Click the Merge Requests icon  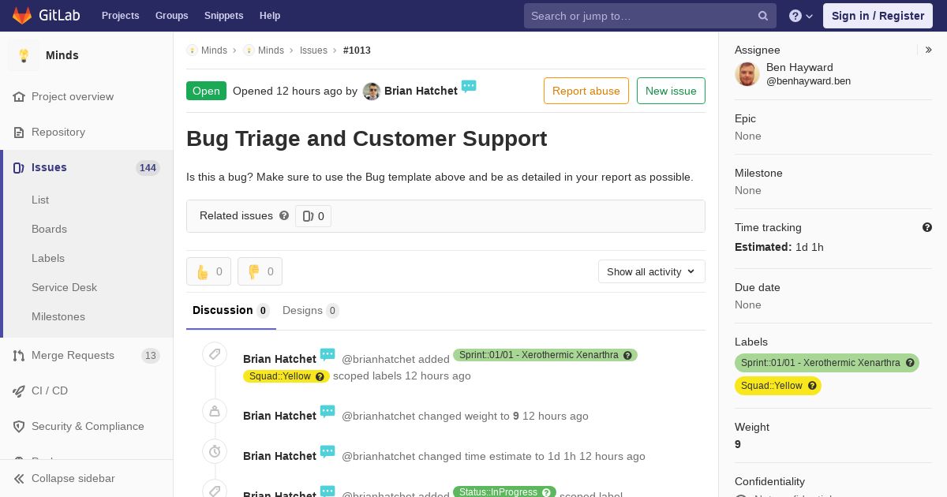[x=19, y=355]
